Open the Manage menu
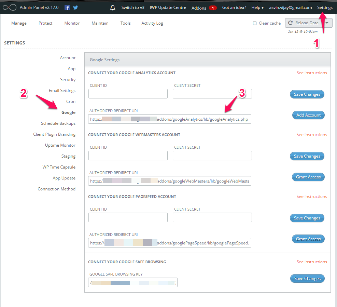The height and width of the screenshot is (307, 337). click(x=19, y=23)
